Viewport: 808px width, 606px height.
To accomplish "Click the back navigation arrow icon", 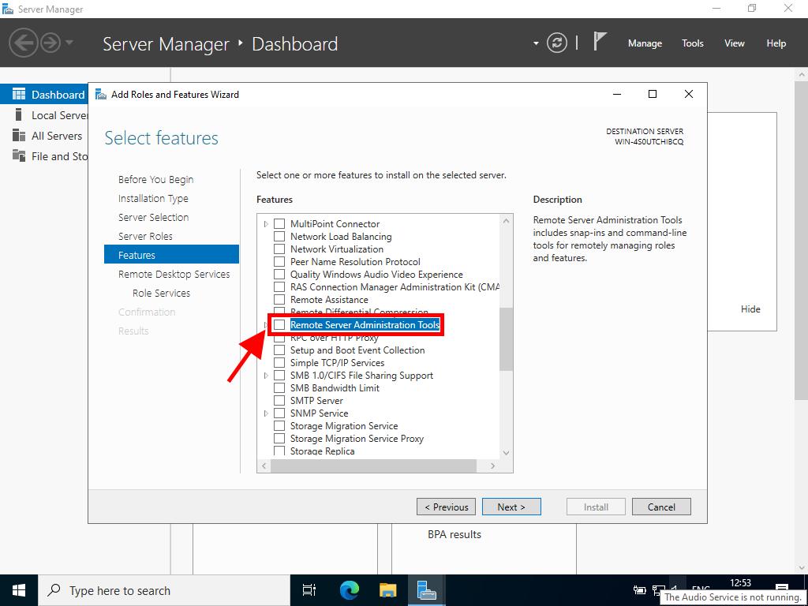I will [x=24, y=43].
